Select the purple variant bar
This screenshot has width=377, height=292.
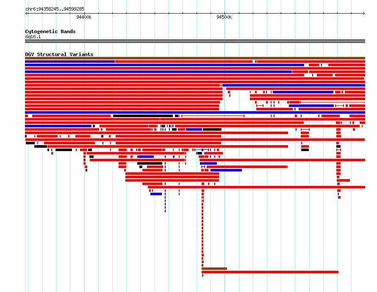tap(70, 62)
